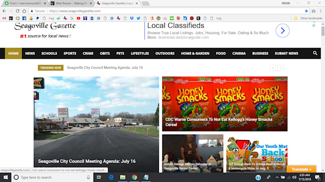
Task: Reload the page with the refresh icon
Action: point(18,11)
